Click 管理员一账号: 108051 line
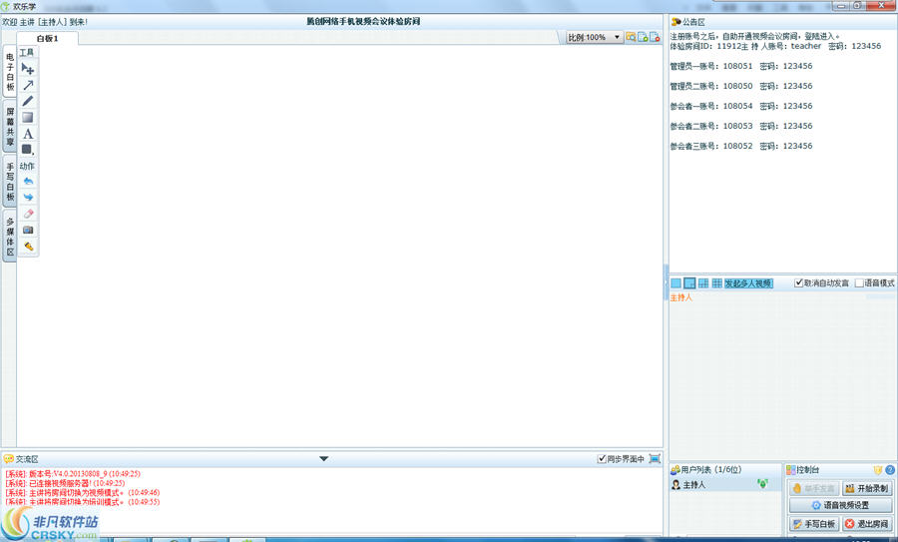The height and width of the screenshot is (542, 898). point(741,66)
